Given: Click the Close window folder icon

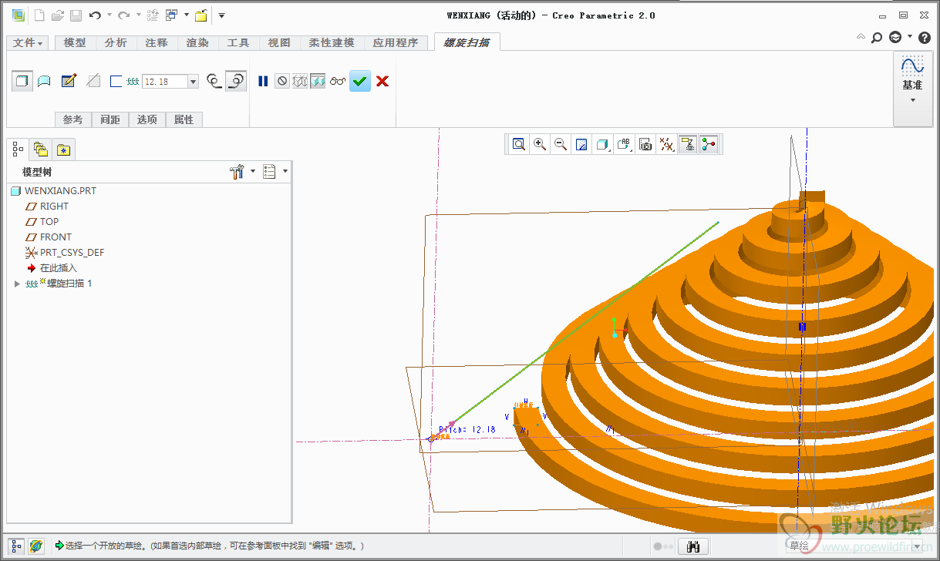Looking at the screenshot, I should point(200,15).
